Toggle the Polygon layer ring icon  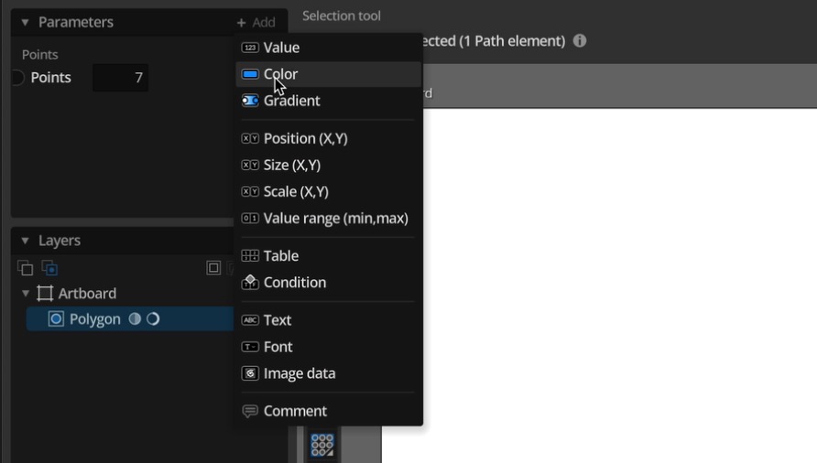153,319
